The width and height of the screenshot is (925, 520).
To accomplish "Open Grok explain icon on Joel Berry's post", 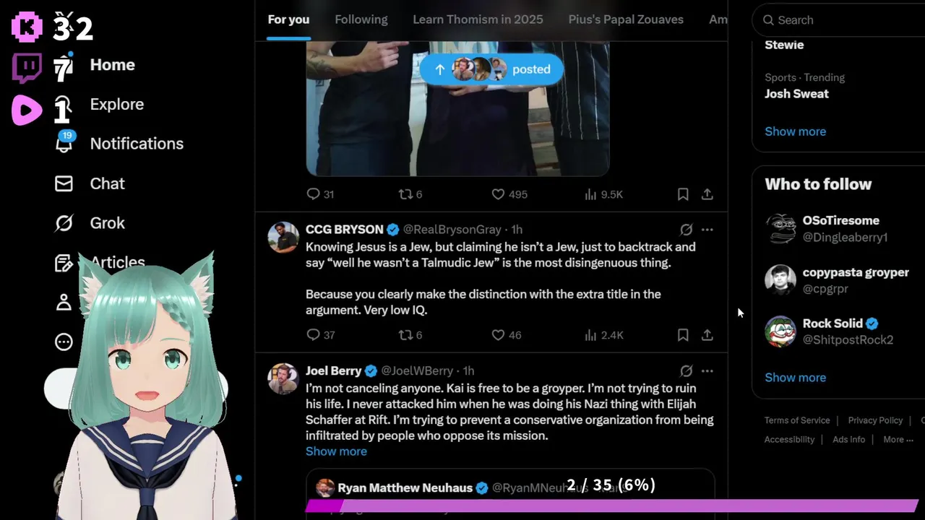I will (x=687, y=371).
